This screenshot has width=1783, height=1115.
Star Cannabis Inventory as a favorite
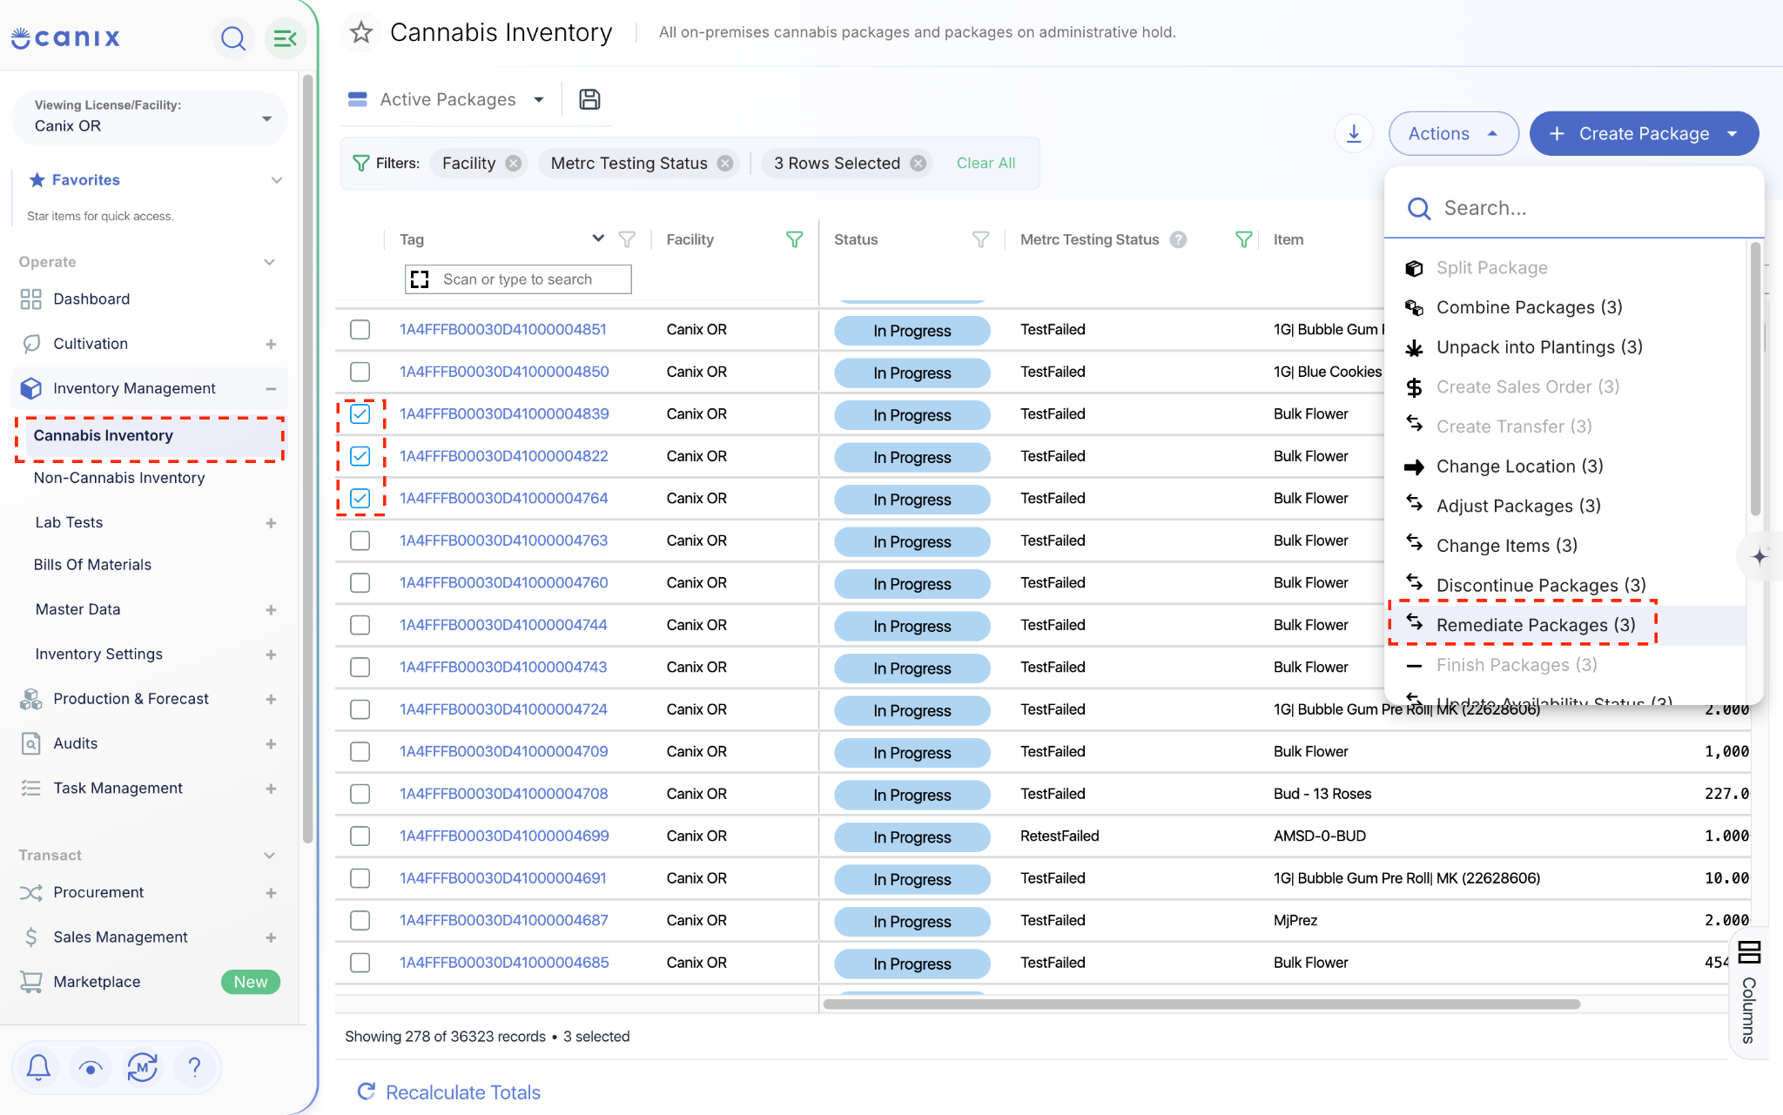click(361, 33)
